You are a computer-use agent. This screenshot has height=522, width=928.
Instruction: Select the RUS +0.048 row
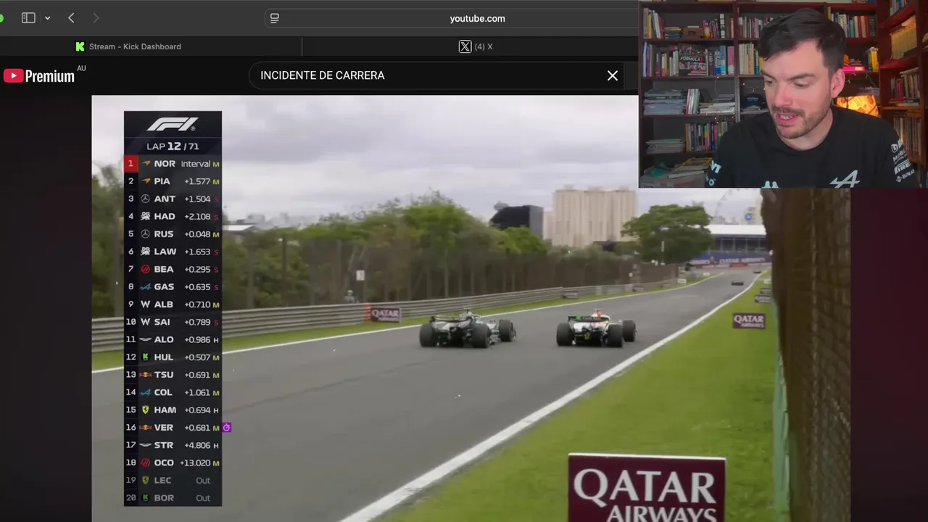(173, 234)
